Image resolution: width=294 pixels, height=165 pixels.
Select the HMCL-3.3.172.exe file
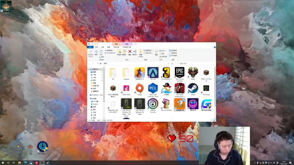(206, 74)
